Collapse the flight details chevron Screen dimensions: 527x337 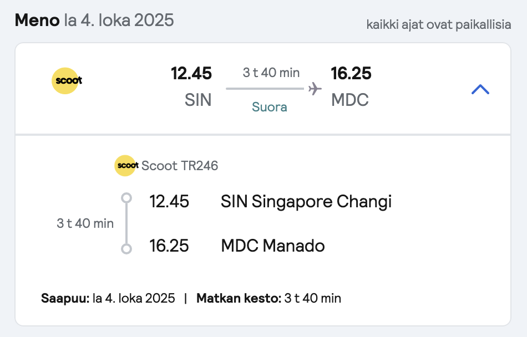pyautogui.click(x=480, y=89)
